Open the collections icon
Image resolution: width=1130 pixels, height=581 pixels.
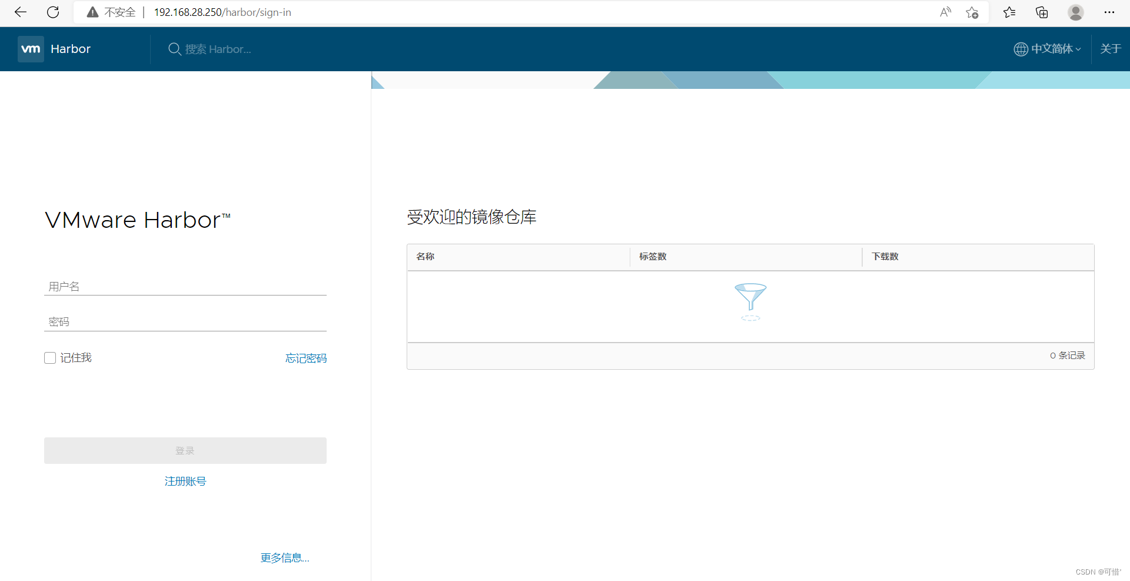[x=1042, y=12]
